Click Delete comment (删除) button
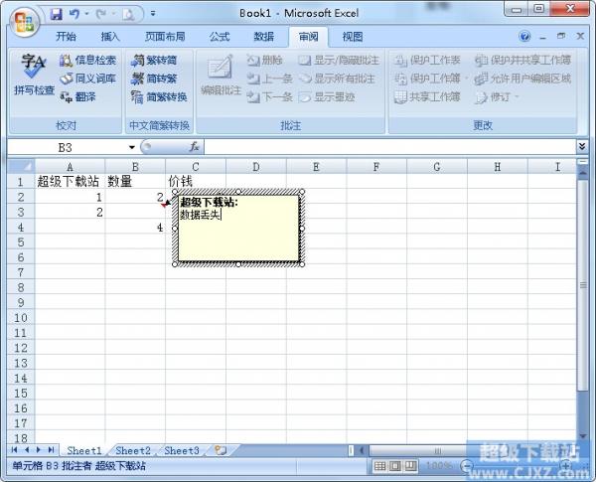The width and height of the screenshot is (596, 482). coord(264,61)
